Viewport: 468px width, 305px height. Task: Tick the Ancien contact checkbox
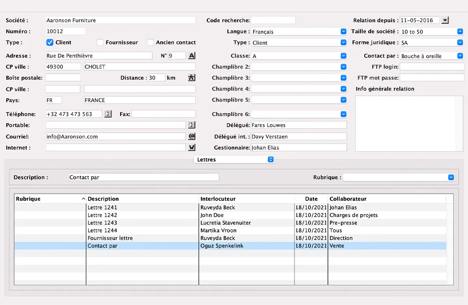[x=151, y=42]
